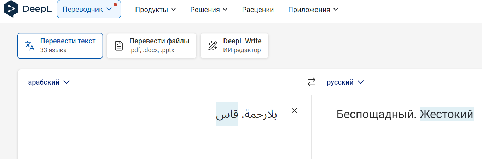Open the Переводчик dropdown

[88, 10]
